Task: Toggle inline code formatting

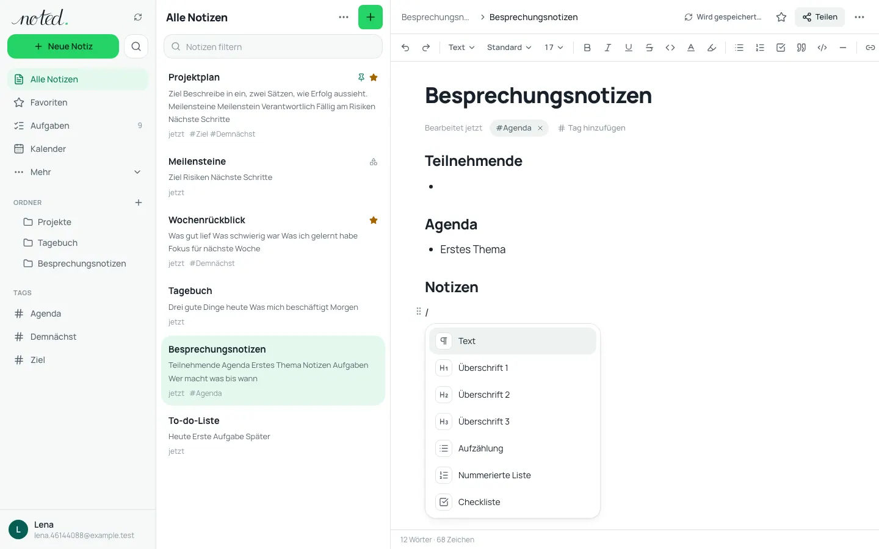Action: 670,48
